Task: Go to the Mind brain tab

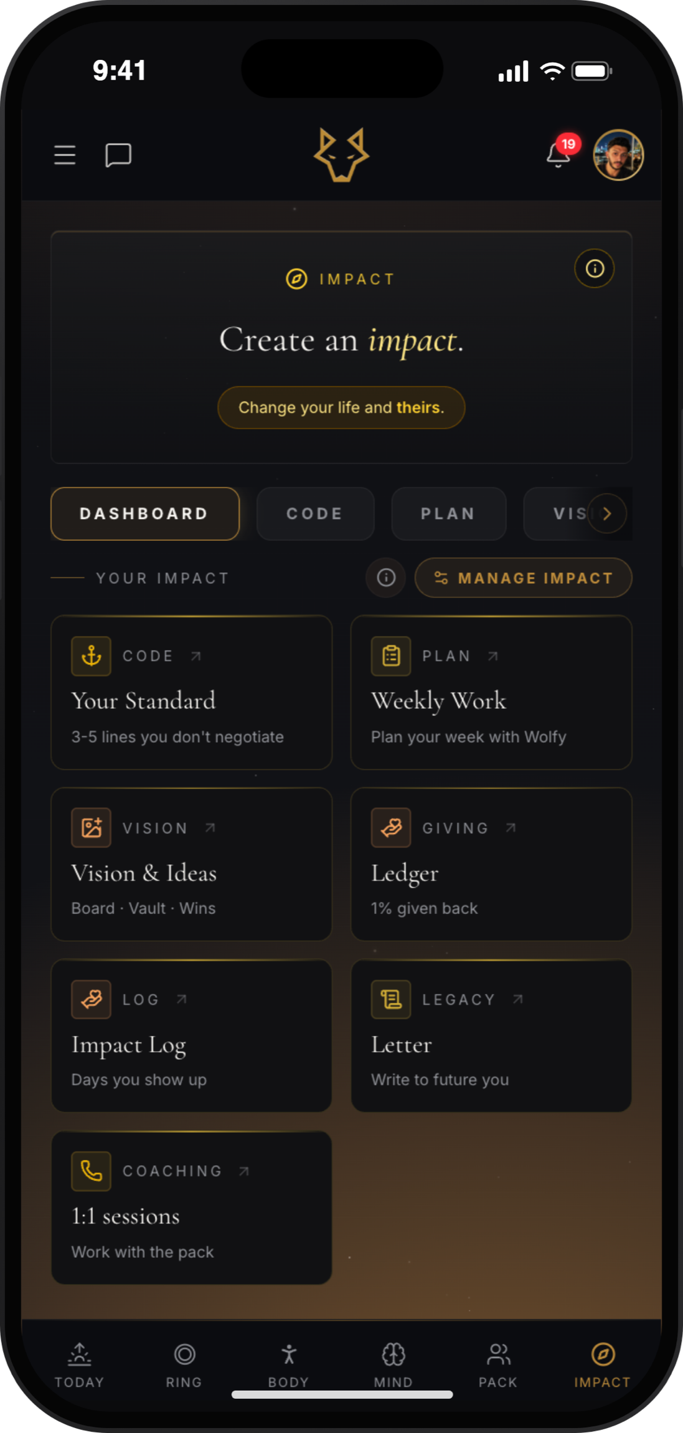Action: click(393, 1364)
